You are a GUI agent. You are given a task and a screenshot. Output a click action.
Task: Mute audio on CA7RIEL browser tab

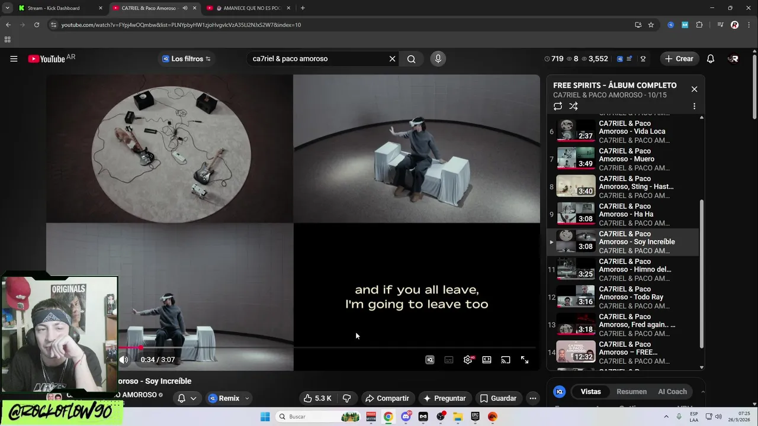coord(185,8)
